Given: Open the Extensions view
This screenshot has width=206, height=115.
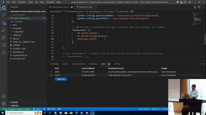Looking at the screenshot, I should [4, 38].
